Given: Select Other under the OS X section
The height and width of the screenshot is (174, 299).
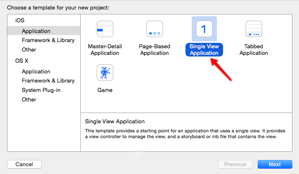Looking at the screenshot, I should coord(29,99).
